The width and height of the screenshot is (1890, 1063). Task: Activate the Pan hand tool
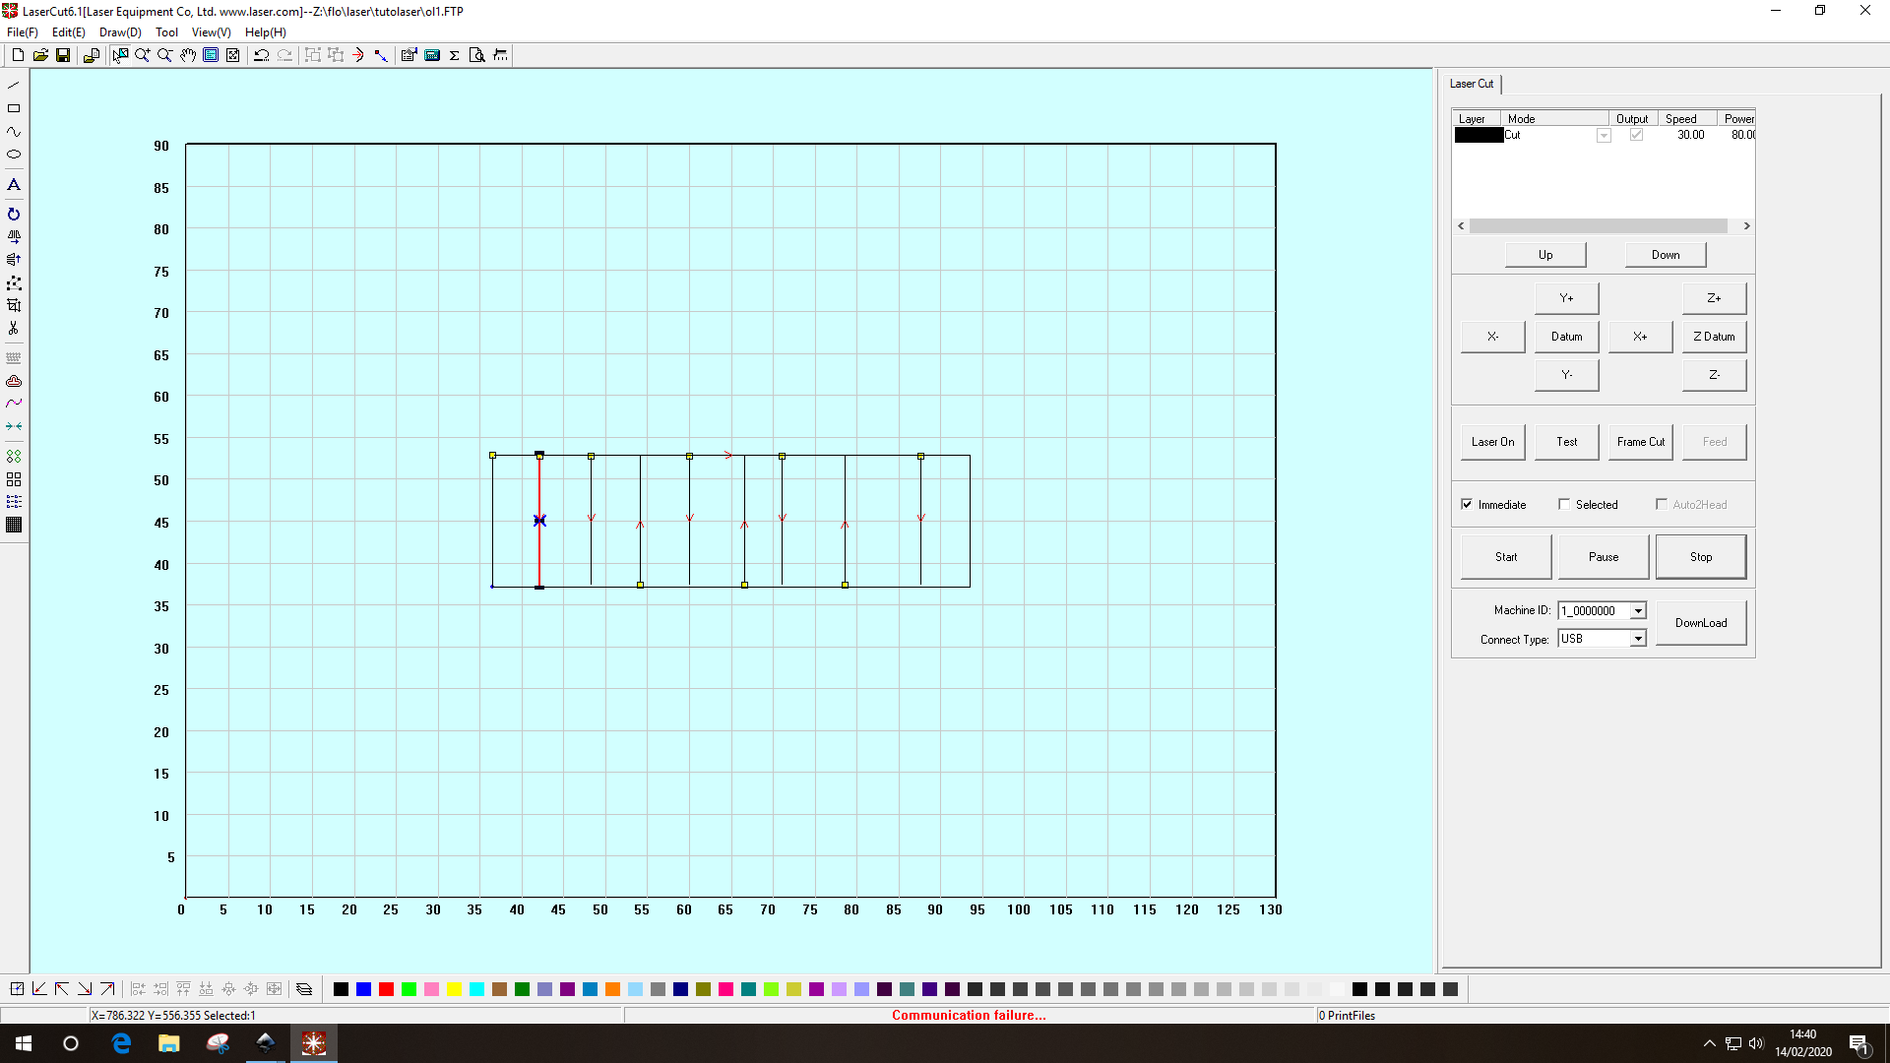(x=188, y=55)
